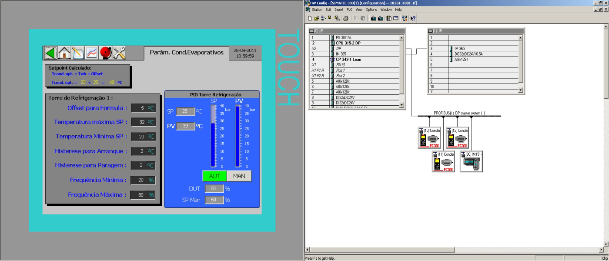
Task: Click the context help arrow icon
Action: 413,18
